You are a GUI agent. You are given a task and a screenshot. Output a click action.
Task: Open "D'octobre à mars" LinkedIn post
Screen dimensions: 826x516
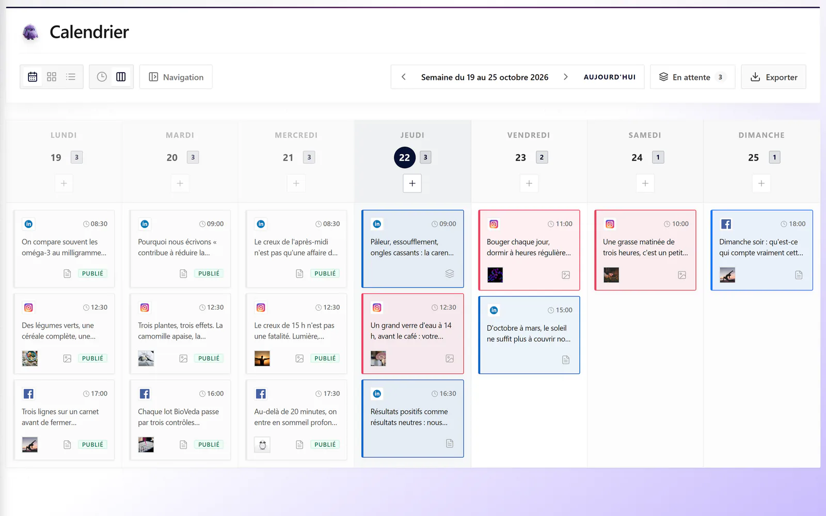[529, 335]
